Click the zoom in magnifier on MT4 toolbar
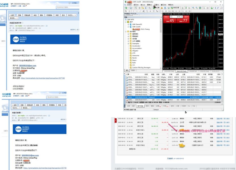Viewport: 236px width, 170px height. pos(193,8)
